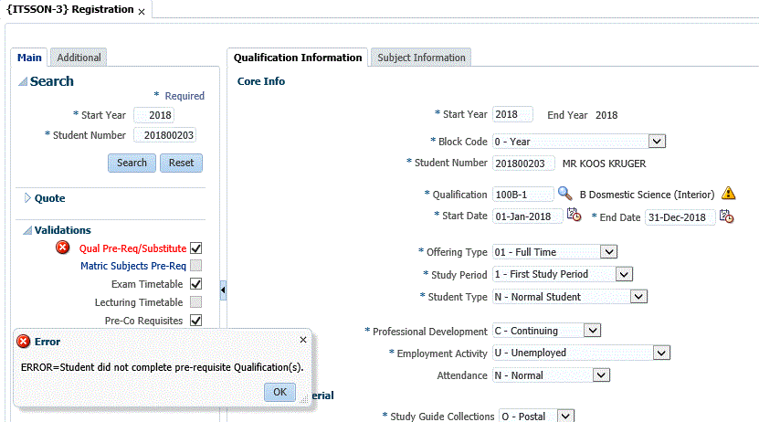The image size is (759, 422).
Task: Click the Start Date input field
Action: (x=528, y=216)
